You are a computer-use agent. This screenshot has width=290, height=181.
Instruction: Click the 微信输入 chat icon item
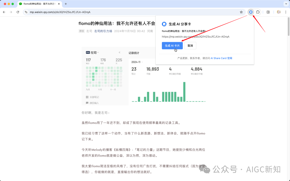(92, 103)
